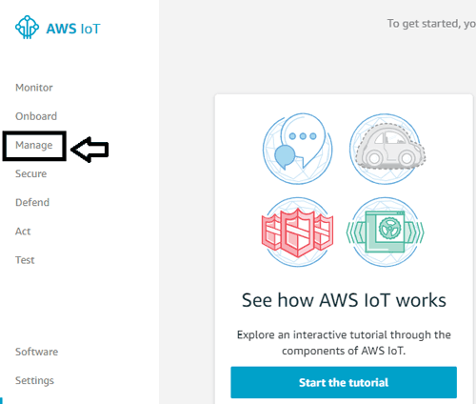Click the connected car illustration icon
The width and height of the screenshot is (476, 404).
point(386,149)
